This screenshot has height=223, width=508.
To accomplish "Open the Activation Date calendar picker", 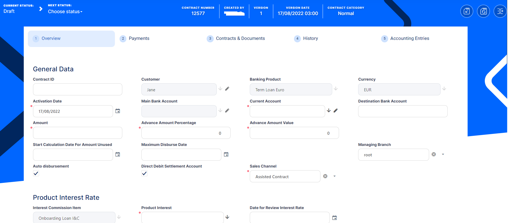I will [x=118, y=111].
